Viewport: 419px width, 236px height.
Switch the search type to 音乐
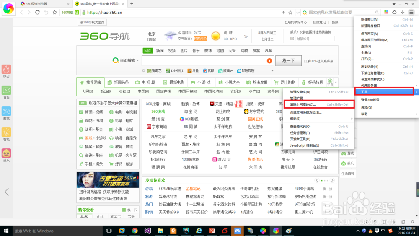pos(196,51)
